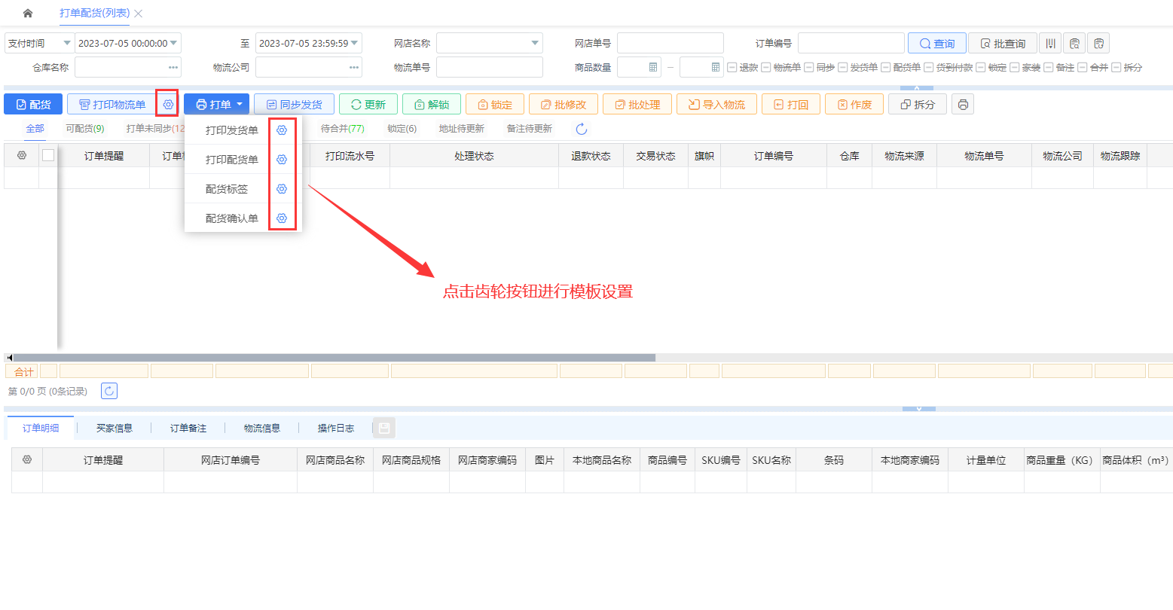This screenshot has width=1173, height=610.
Task: Refresh the pagination record count
Action: 109,391
